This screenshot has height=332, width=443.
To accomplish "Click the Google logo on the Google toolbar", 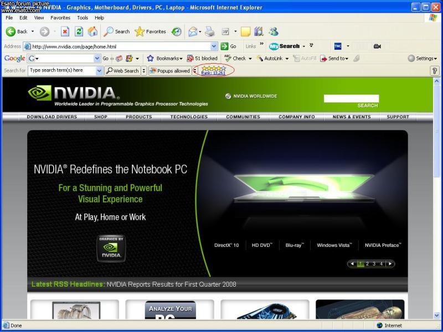I will click(x=15, y=59).
